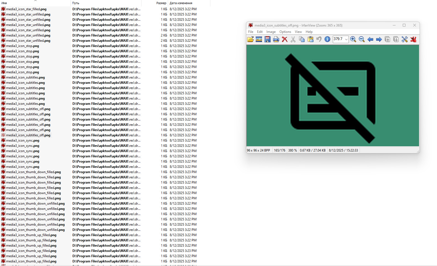Open the Image menu in IrfanView
Image resolution: width=437 pixels, height=266 pixels.
[x=271, y=32]
